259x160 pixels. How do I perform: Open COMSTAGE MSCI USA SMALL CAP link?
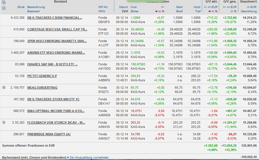pos(57,29)
